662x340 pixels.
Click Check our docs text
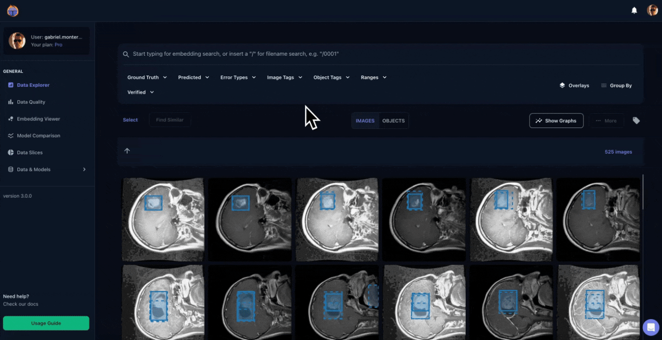[20, 304]
